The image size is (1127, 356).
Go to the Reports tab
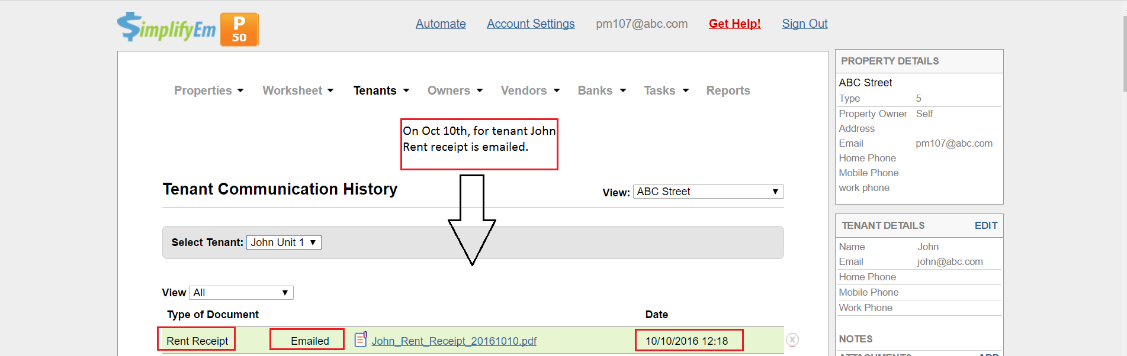coord(728,90)
